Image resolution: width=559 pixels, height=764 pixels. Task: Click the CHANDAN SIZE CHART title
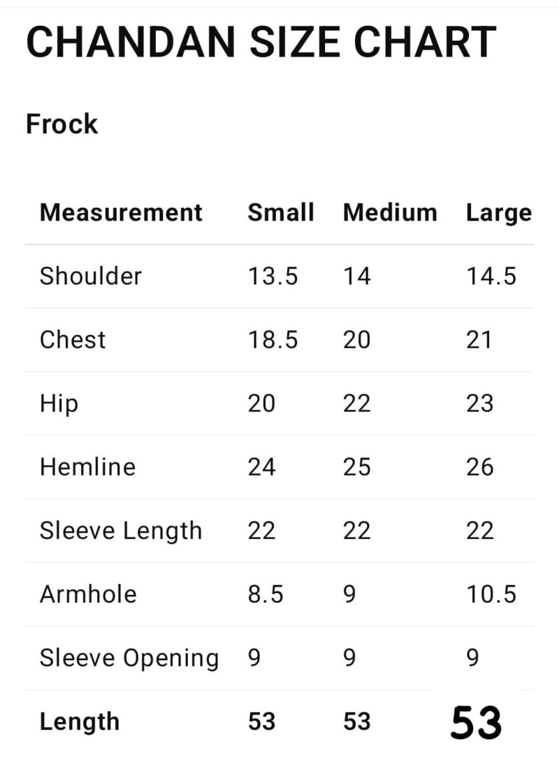point(261,43)
